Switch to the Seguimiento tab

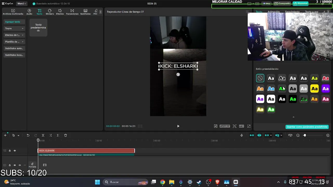pyautogui.click(x=292, y=12)
